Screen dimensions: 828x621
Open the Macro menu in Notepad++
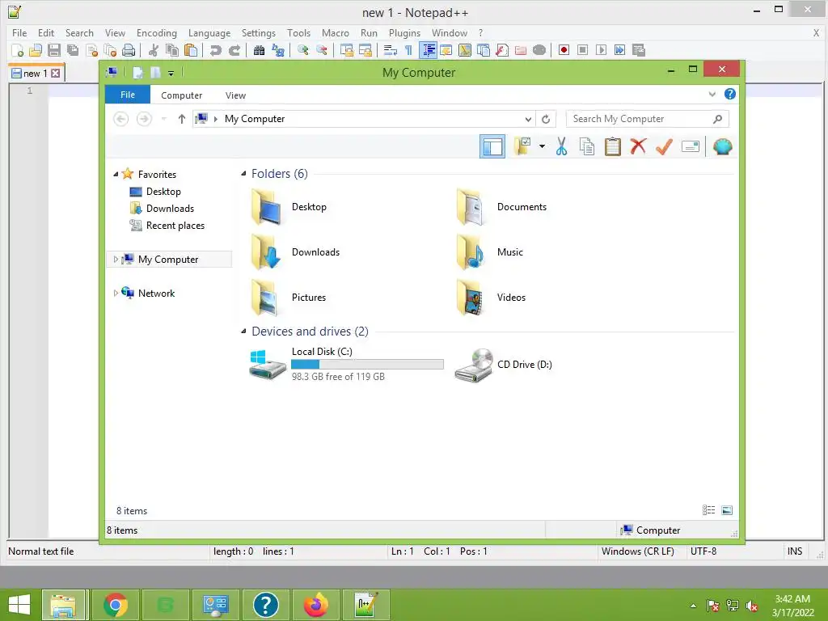click(x=336, y=32)
